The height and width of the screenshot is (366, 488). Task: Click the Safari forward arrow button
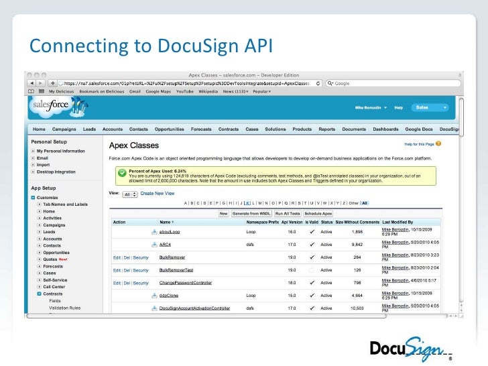(40, 83)
